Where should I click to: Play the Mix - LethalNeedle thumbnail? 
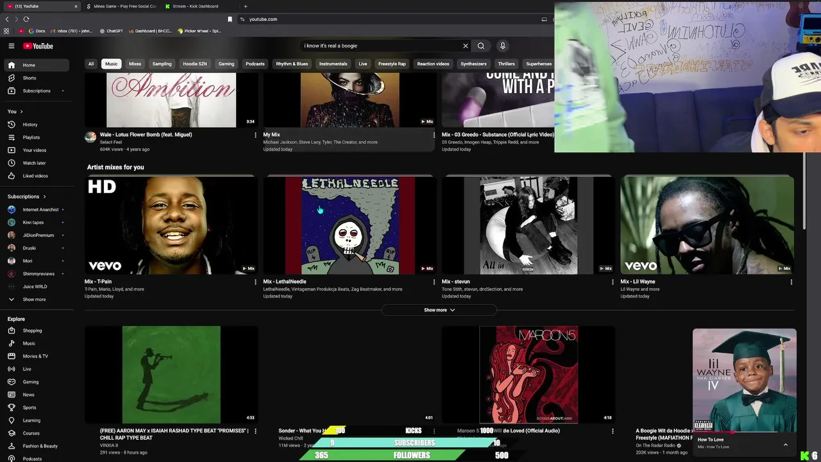(x=350, y=225)
